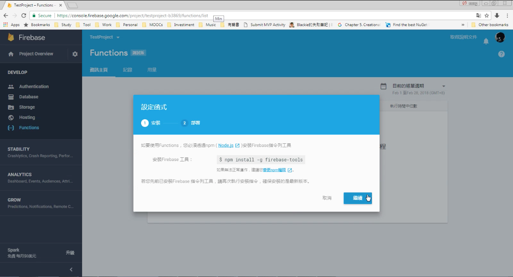Viewport: 513px width, 277px height.
Task: Expand the billing period dropdown arrow
Action: pos(444,86)
